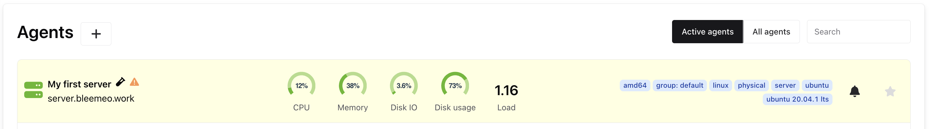Click the add agent plus button

96,34
